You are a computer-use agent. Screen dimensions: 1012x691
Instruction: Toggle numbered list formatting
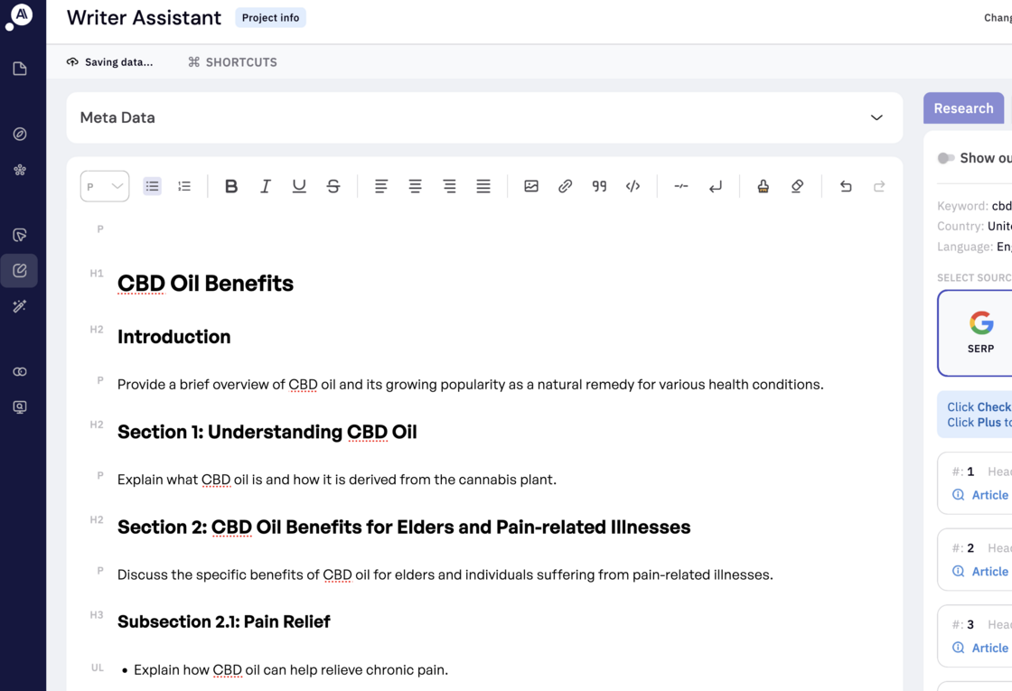(x=184, y=186)
